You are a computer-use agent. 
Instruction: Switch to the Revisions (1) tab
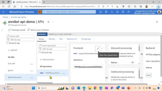point(72,39)
